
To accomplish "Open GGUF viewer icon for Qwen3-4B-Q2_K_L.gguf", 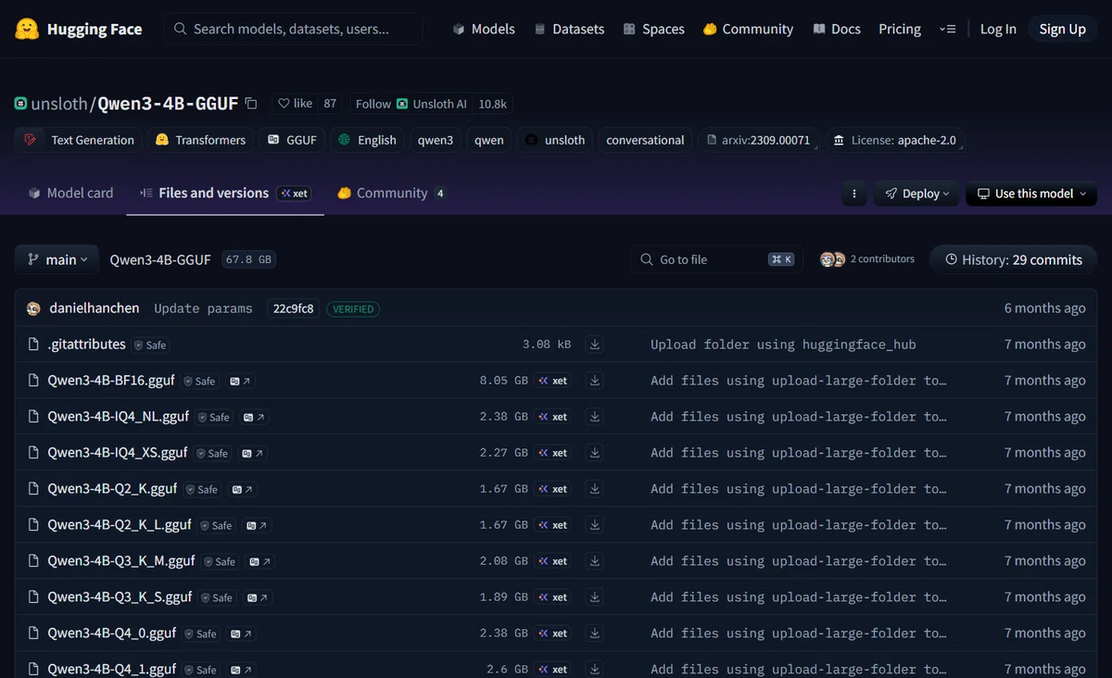I will pyautogui.click(x=256, y=525).
